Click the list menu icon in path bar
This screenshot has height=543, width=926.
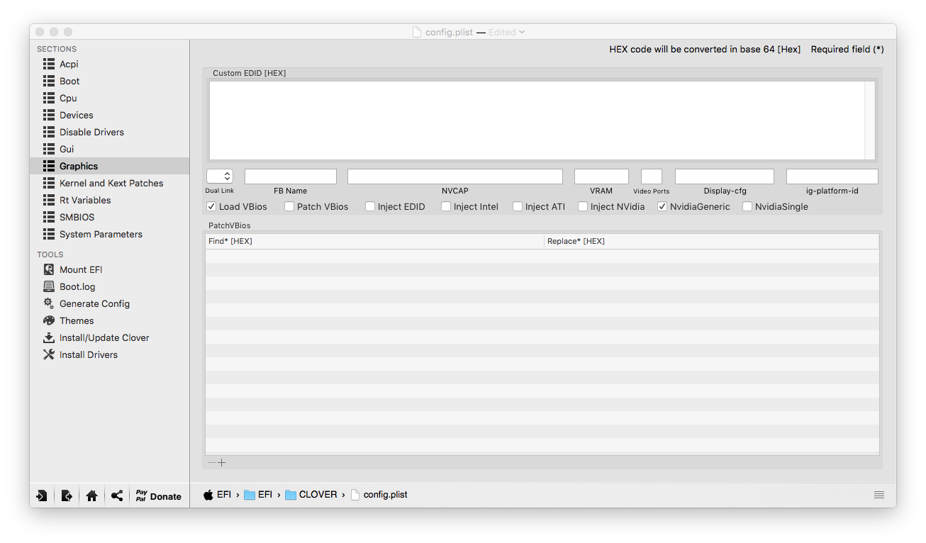pos(879,495)
